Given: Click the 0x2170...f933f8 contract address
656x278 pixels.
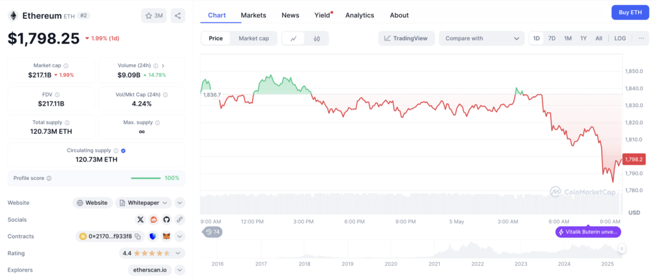Looking at the screenshot, I should (x=110, y=236).
